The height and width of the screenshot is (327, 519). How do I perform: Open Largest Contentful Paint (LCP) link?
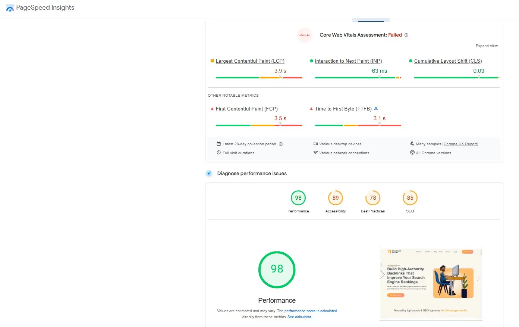tap(250, 61)
